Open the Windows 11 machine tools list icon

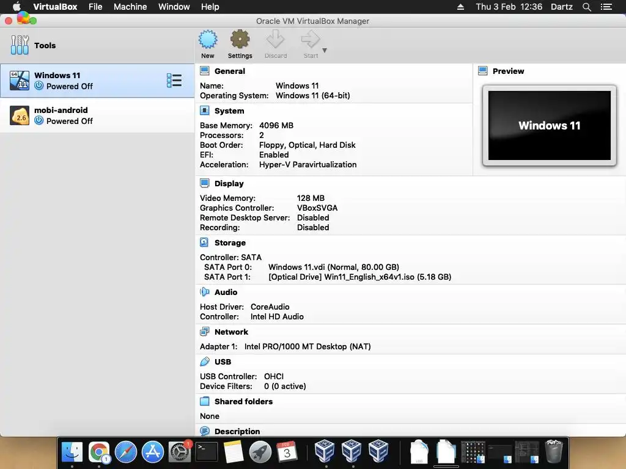pos(174,81)
